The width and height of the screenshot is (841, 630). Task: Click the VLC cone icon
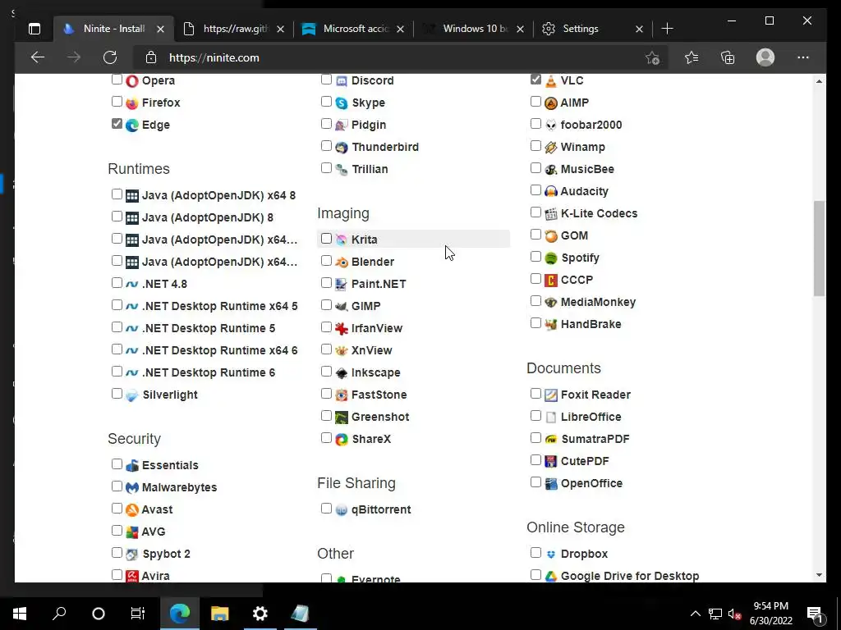(x=551, y=81)
